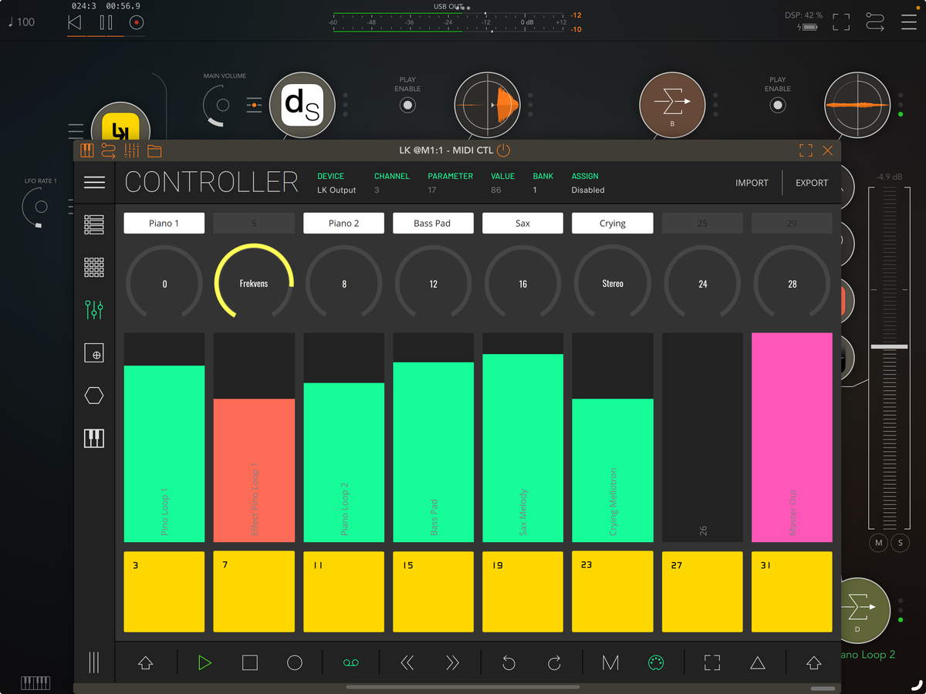Click the Stereo knob
This screenshot has height=694, width=926.
[x=613, y=283]
